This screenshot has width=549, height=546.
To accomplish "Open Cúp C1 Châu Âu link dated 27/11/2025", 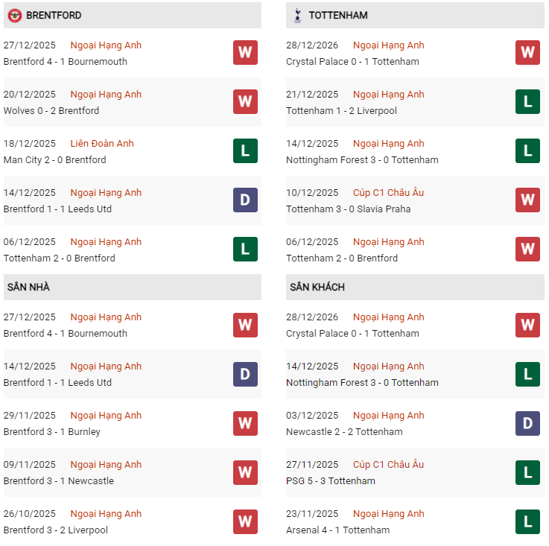I will [388, 465].
